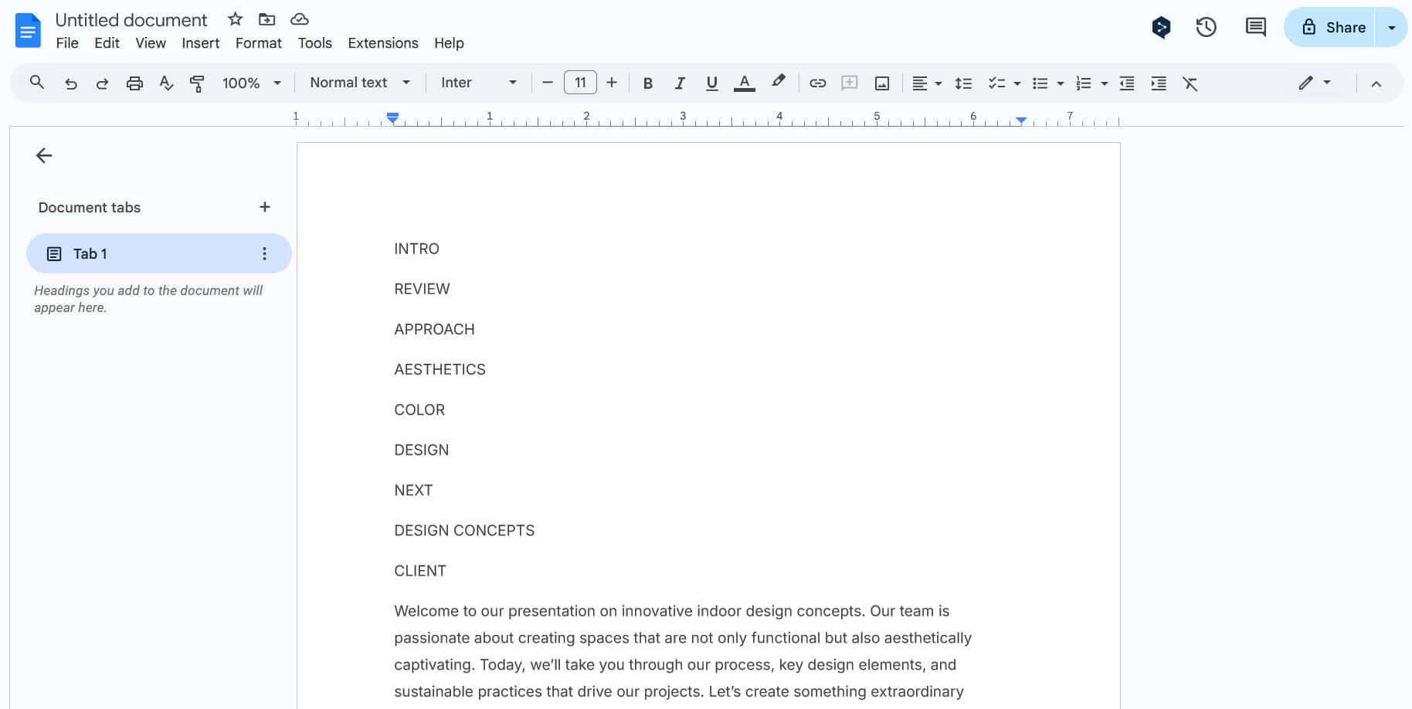Open line and paragraph spacing
The height and width of the screenshot is (709, 1412).
[963, 83]
